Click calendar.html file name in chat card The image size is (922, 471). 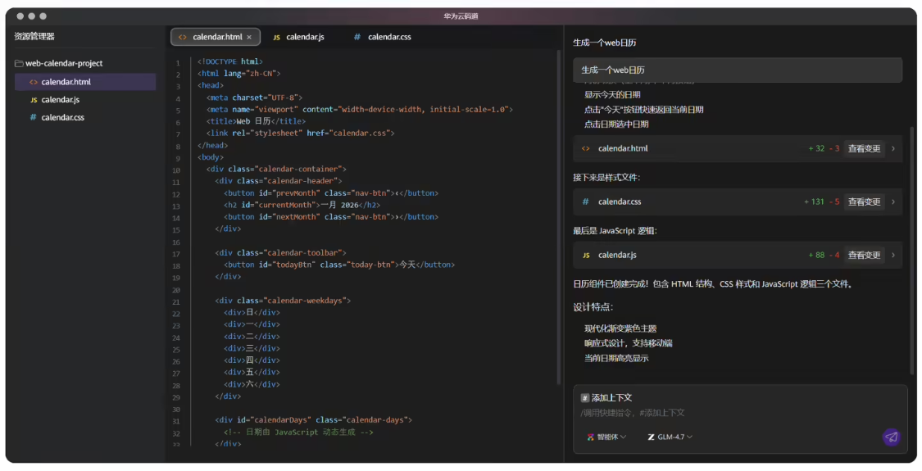623,149
